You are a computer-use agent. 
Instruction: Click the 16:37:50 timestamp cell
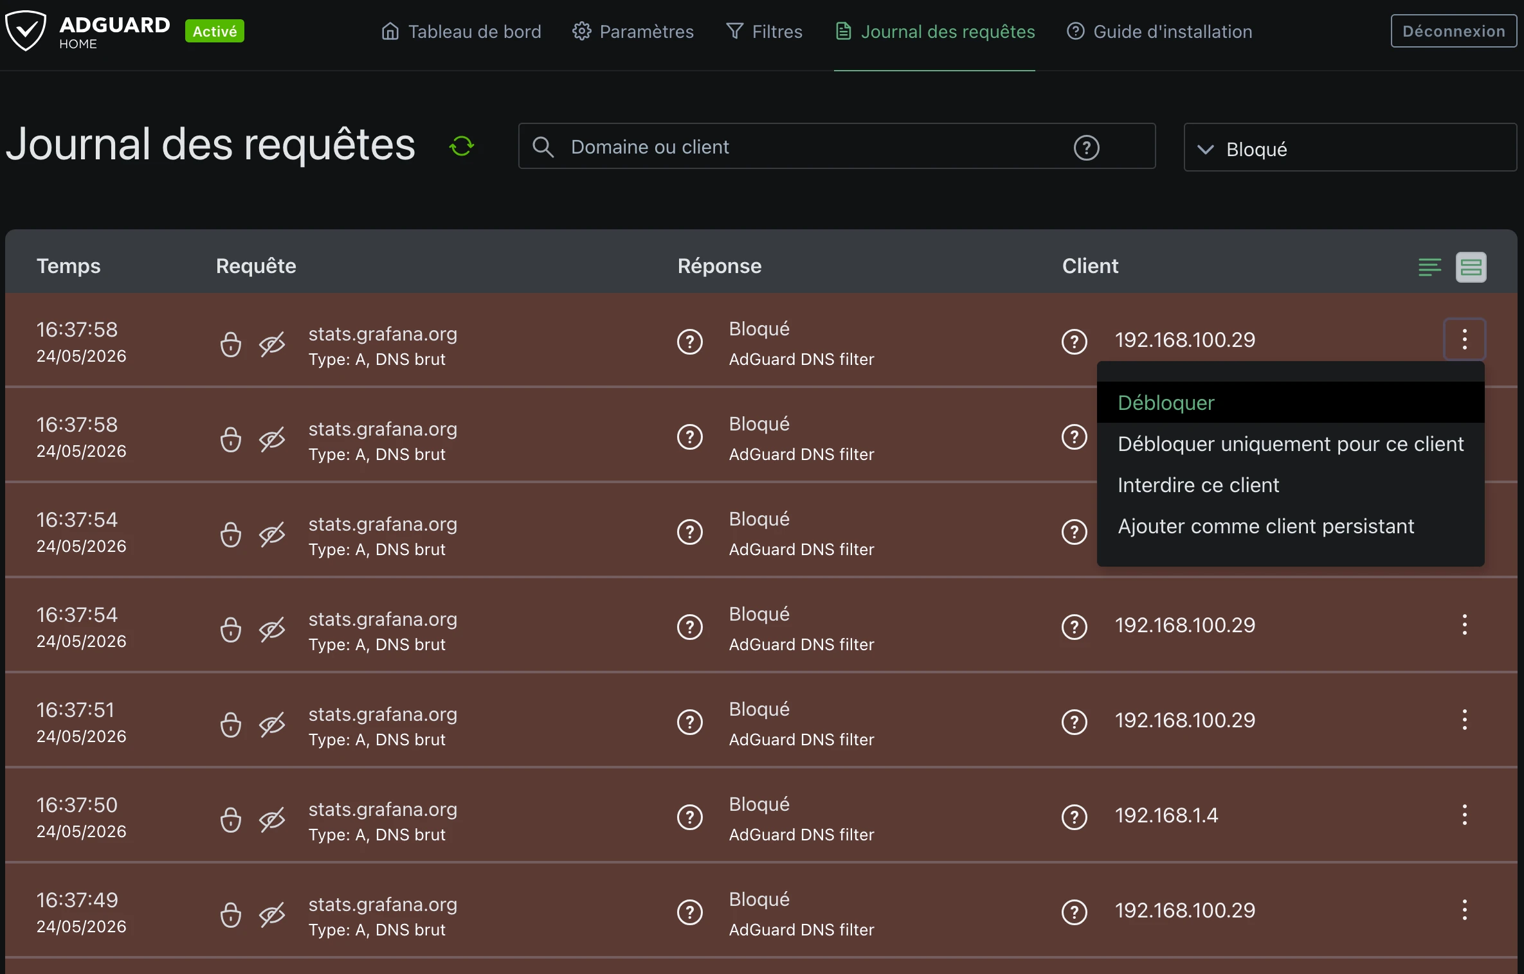tap(81, 817)
